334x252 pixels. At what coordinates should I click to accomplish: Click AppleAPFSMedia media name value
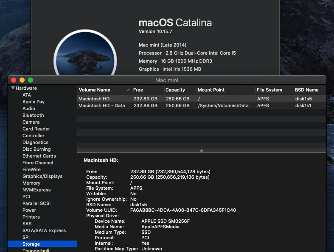point(160,227)
